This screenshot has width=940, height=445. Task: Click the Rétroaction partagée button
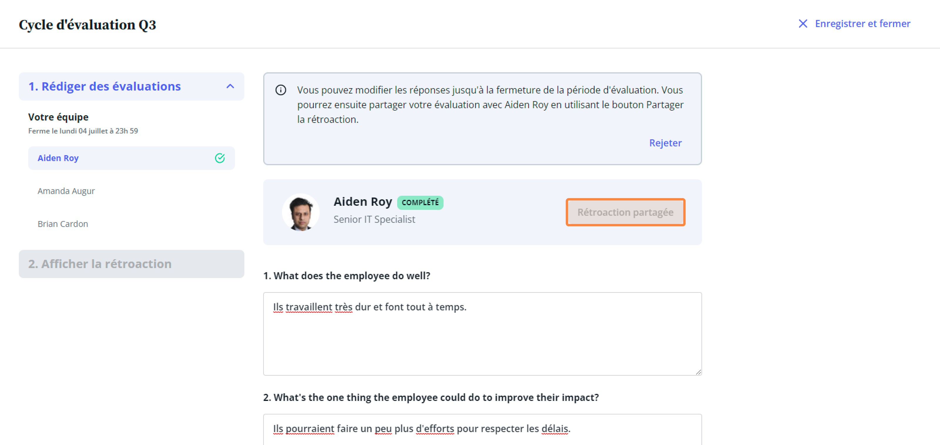point(625,212)
